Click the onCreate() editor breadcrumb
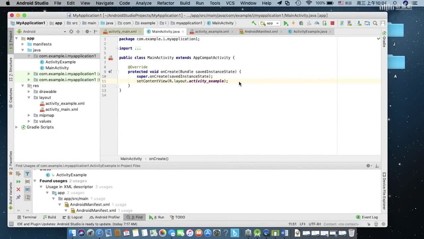Viewport: 424px width, 239px height. point(159,159)
